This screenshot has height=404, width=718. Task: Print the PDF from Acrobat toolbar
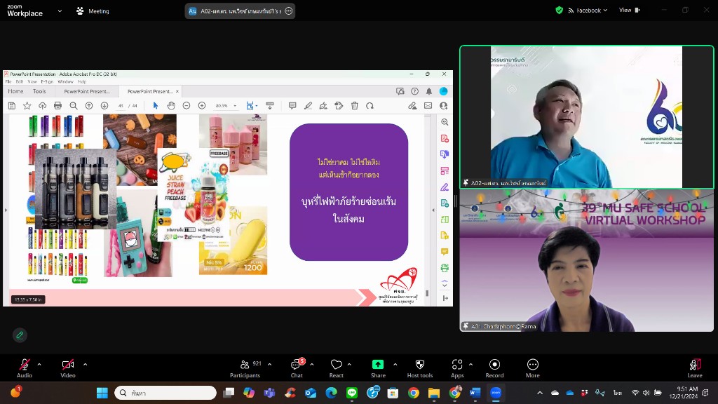click(x=57, y=106)
